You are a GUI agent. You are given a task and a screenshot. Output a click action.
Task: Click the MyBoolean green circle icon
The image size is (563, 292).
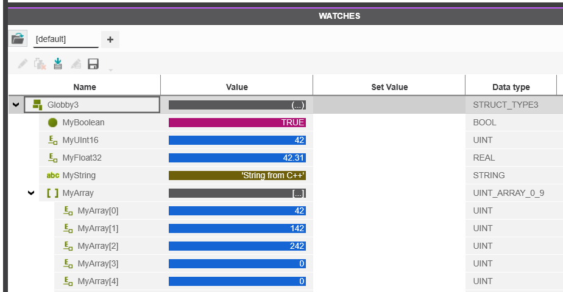(53, 122)
